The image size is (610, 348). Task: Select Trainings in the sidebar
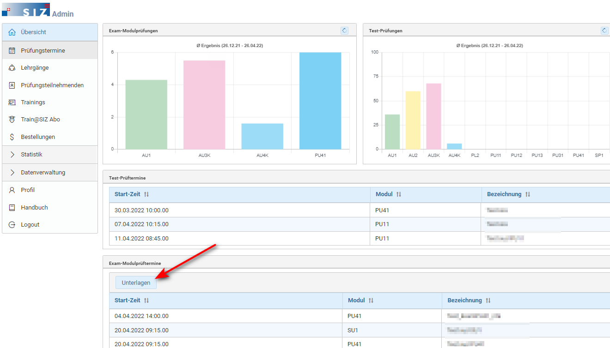click(50, 102)
